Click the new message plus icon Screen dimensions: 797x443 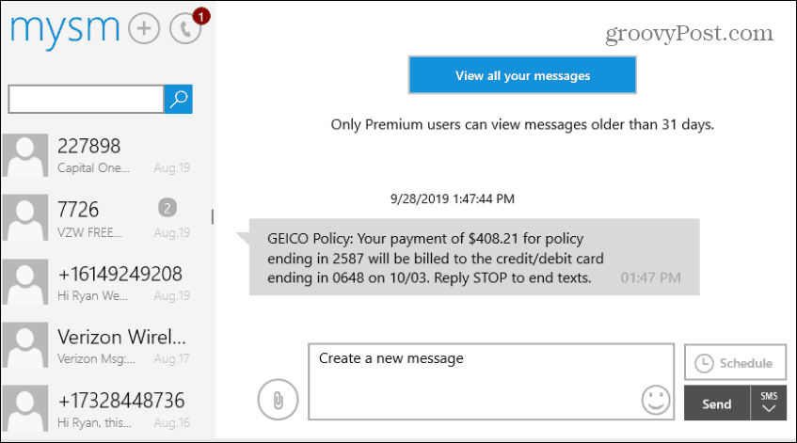(144, 28)
